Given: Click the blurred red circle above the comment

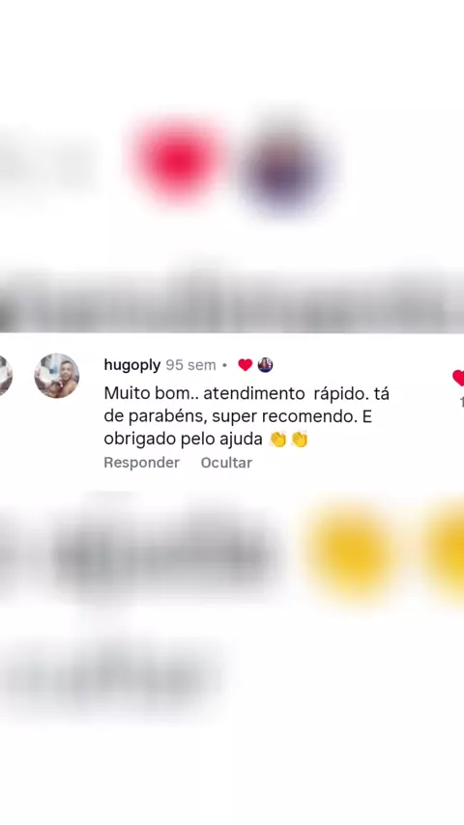Looking at the screenshot, I should 177,159.
